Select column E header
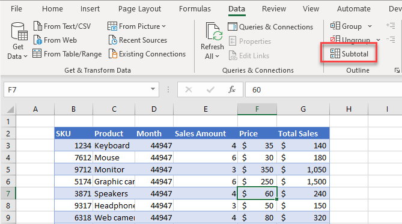 coord(206,109)
